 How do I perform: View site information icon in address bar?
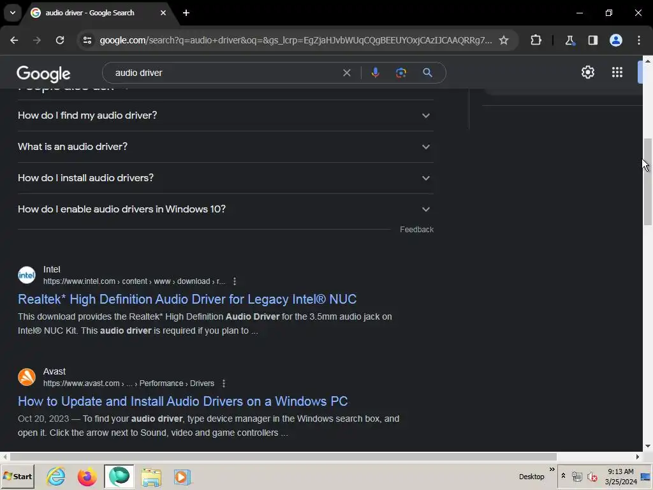(87, 40)
